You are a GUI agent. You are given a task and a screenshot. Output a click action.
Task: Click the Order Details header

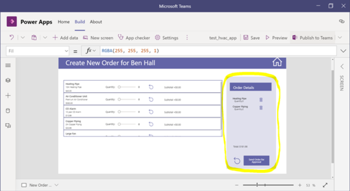tap(250, 87)
